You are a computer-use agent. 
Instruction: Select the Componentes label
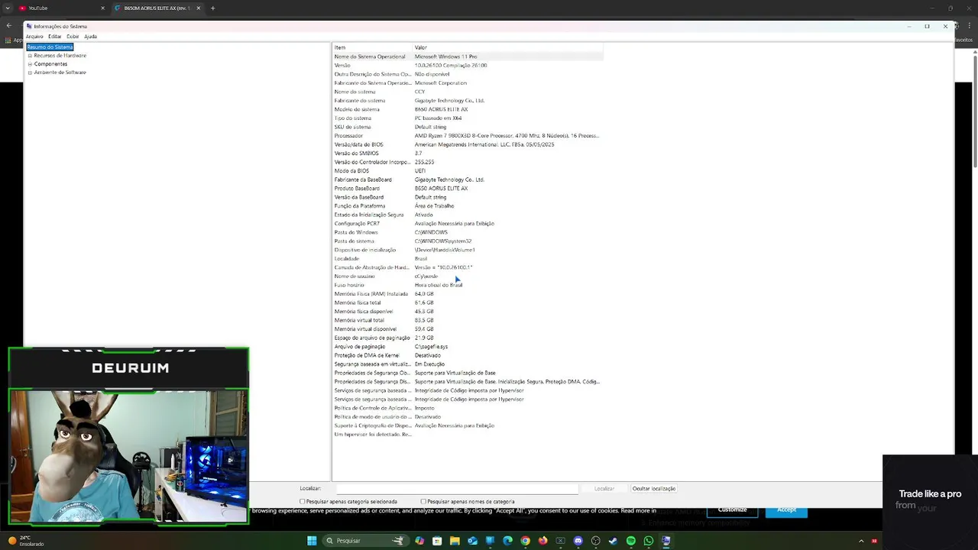pos(50,64)
